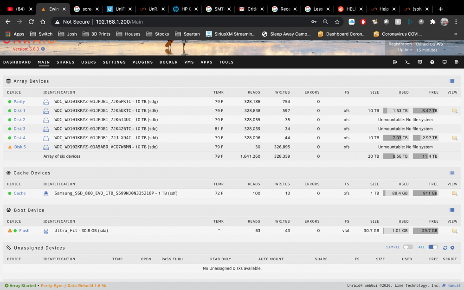Open a new Chrome tab
Viewport: 464px width, 290px height.
[x=441, y=9]
